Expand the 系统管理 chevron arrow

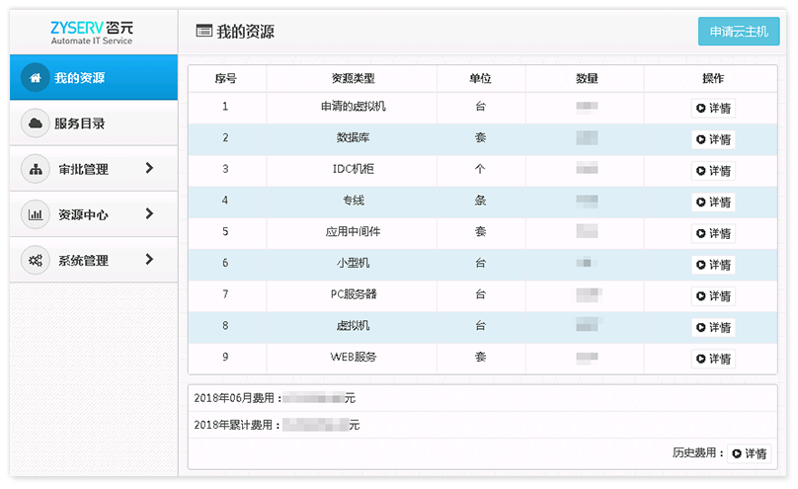149,260
